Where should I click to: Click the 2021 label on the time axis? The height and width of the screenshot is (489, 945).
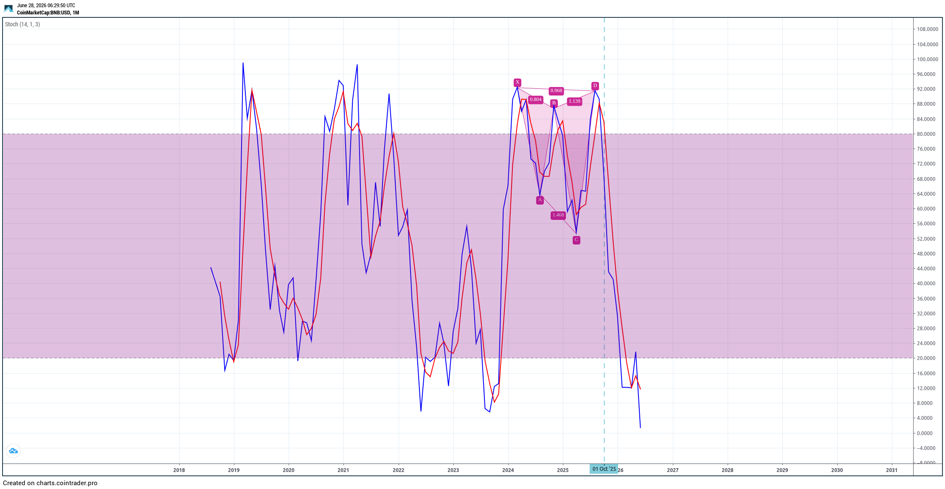coord(343,470)
